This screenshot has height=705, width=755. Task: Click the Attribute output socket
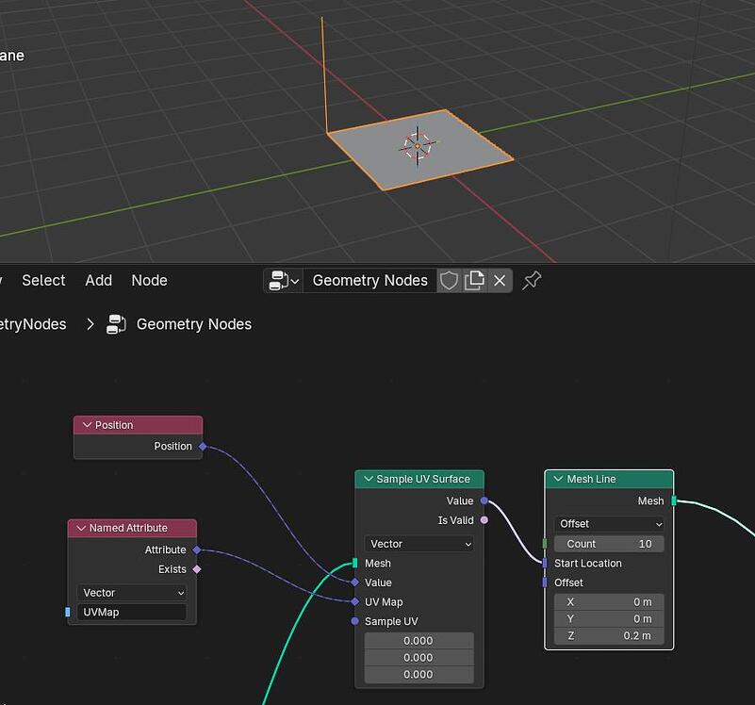click(197, 549)
